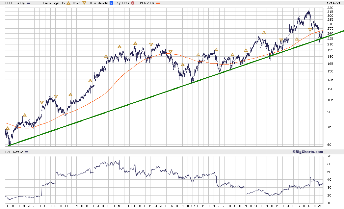The image size is (344, 209).
Task: Click the BABA Daily legend label
Action: (x=15, y=3)
